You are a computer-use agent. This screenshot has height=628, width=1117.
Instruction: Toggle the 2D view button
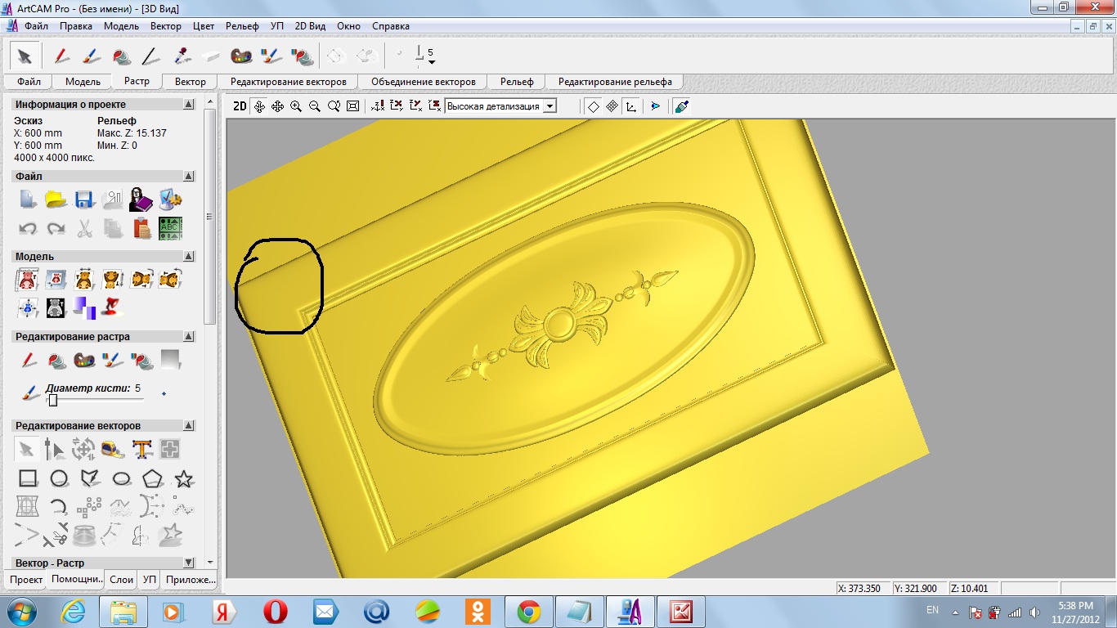pyautogui.click(x=240, y=106)
